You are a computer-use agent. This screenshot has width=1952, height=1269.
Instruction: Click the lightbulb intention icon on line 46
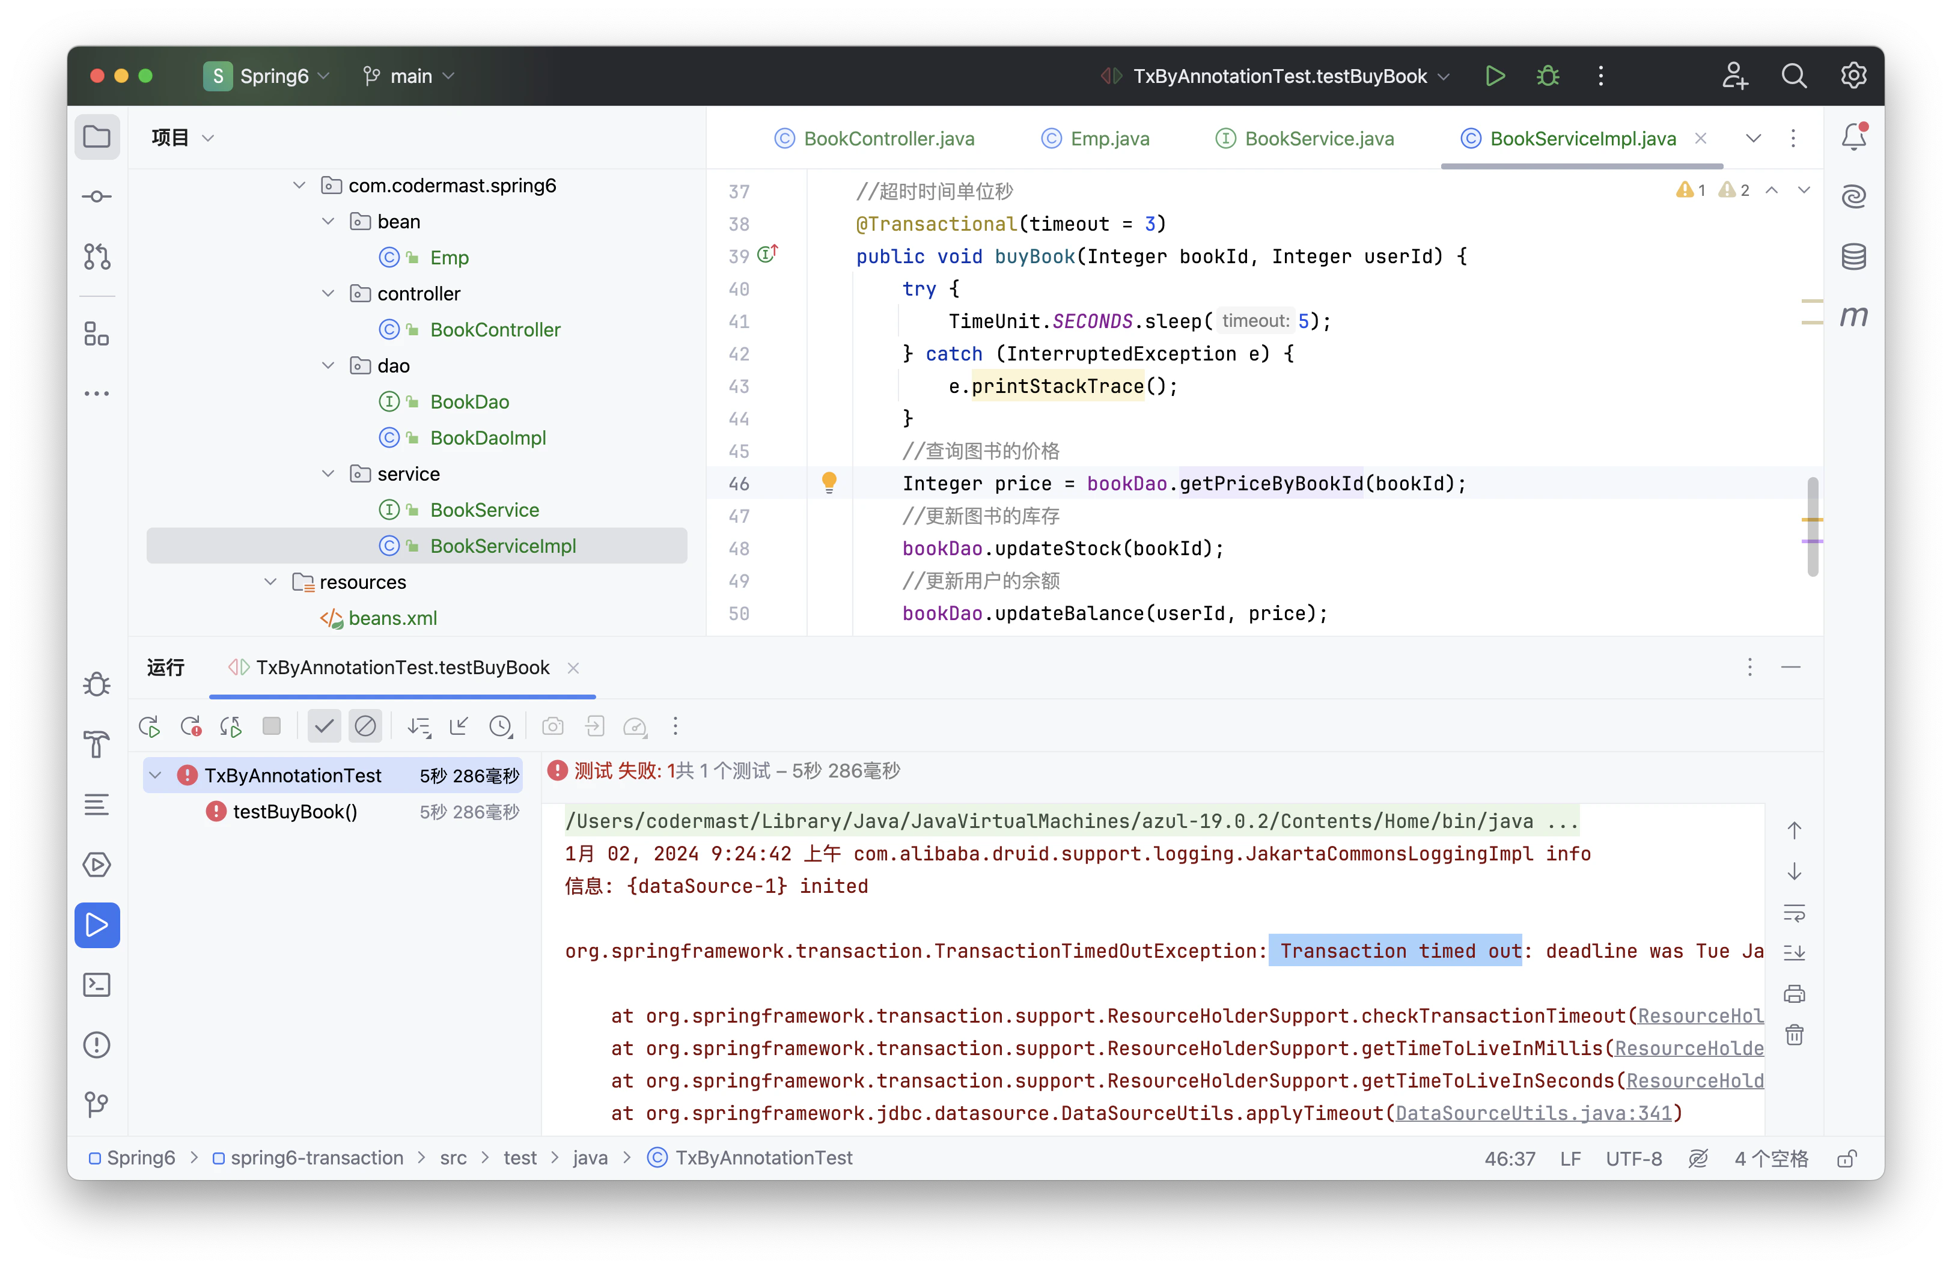(829, 482)
